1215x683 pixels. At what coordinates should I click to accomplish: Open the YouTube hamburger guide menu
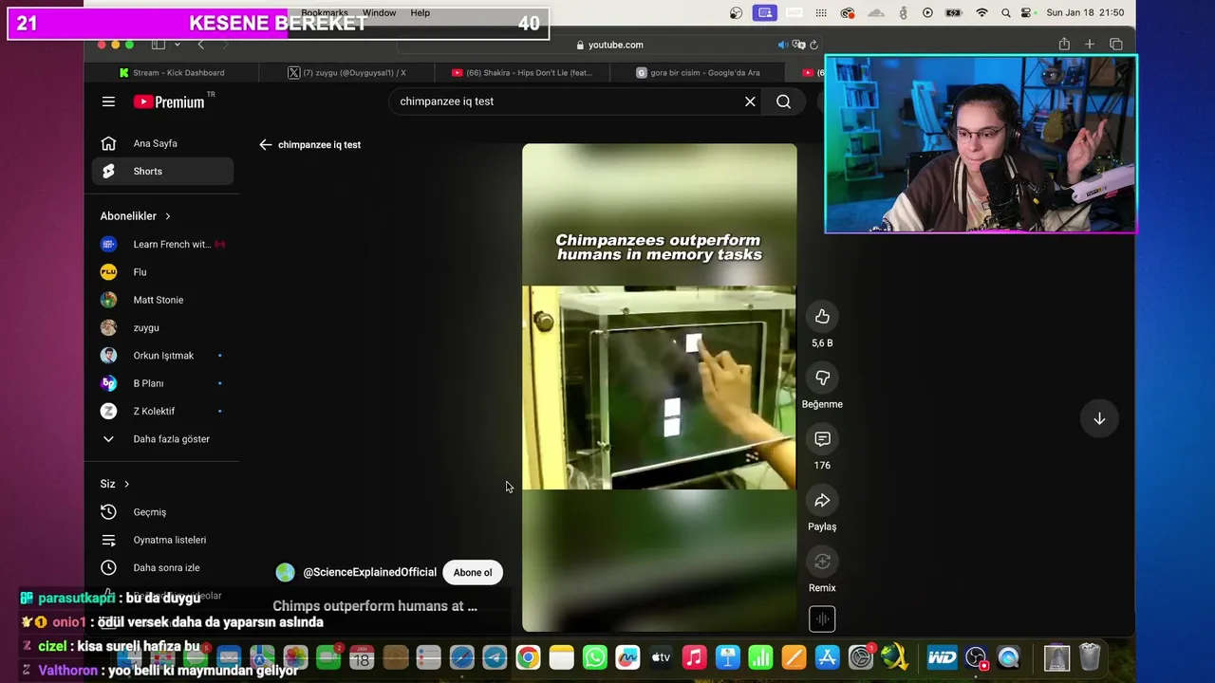coord(108,102)
